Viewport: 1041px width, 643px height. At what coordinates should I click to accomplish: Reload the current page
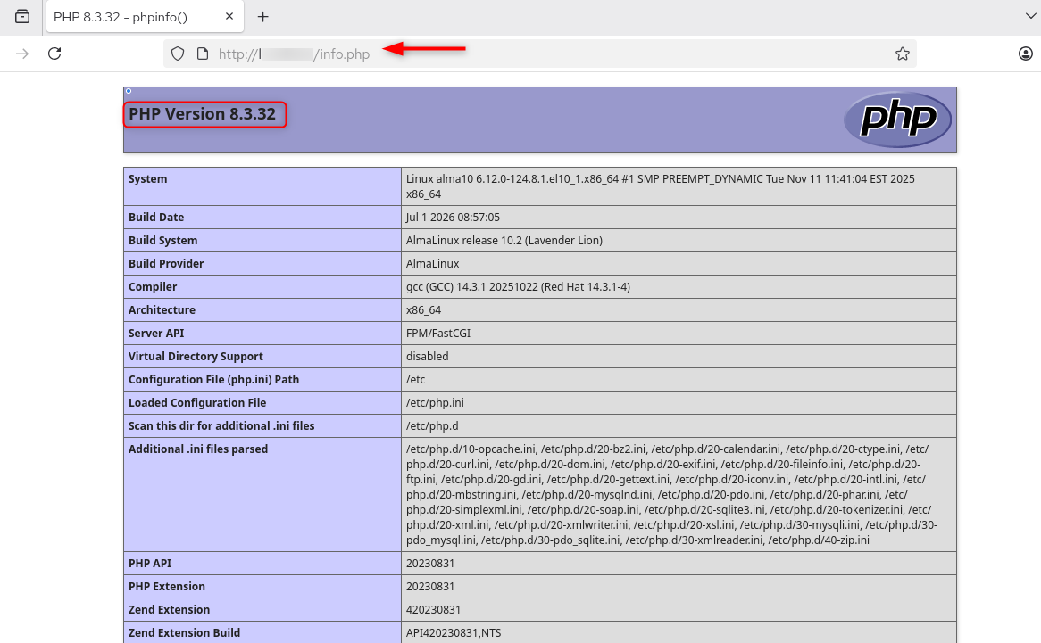54,54
